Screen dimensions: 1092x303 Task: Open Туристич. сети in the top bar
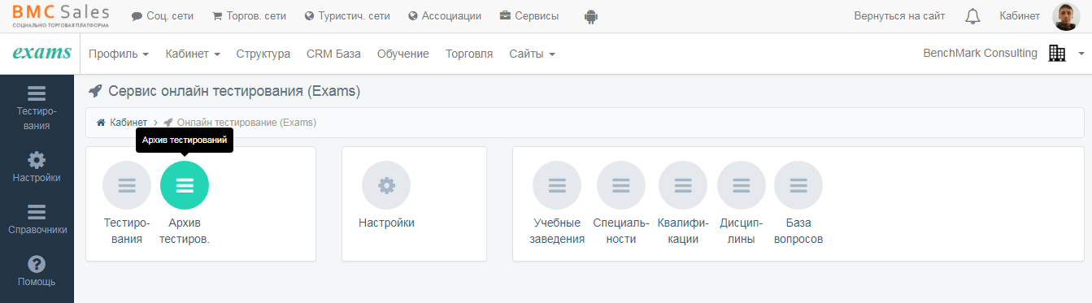point(347,16)
